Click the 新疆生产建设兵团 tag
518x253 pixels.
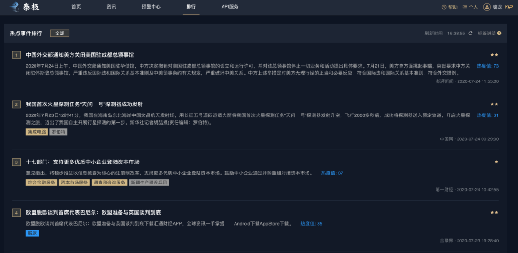pyautogui.click(x=149, y=183)
